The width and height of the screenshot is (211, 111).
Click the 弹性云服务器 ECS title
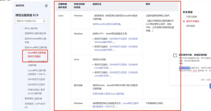[x=27, y=15]
